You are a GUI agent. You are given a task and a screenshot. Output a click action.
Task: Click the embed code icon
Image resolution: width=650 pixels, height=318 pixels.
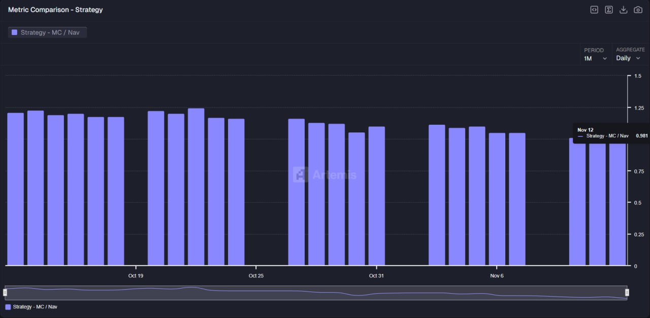pos(594,10)
